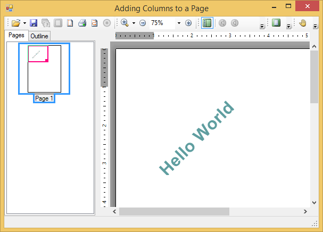The image size is (323, 232).
Task: Click the magnifier zoom tool icon
Action: (125, 23)
